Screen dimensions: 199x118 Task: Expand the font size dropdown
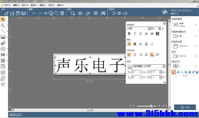[159, 28]
